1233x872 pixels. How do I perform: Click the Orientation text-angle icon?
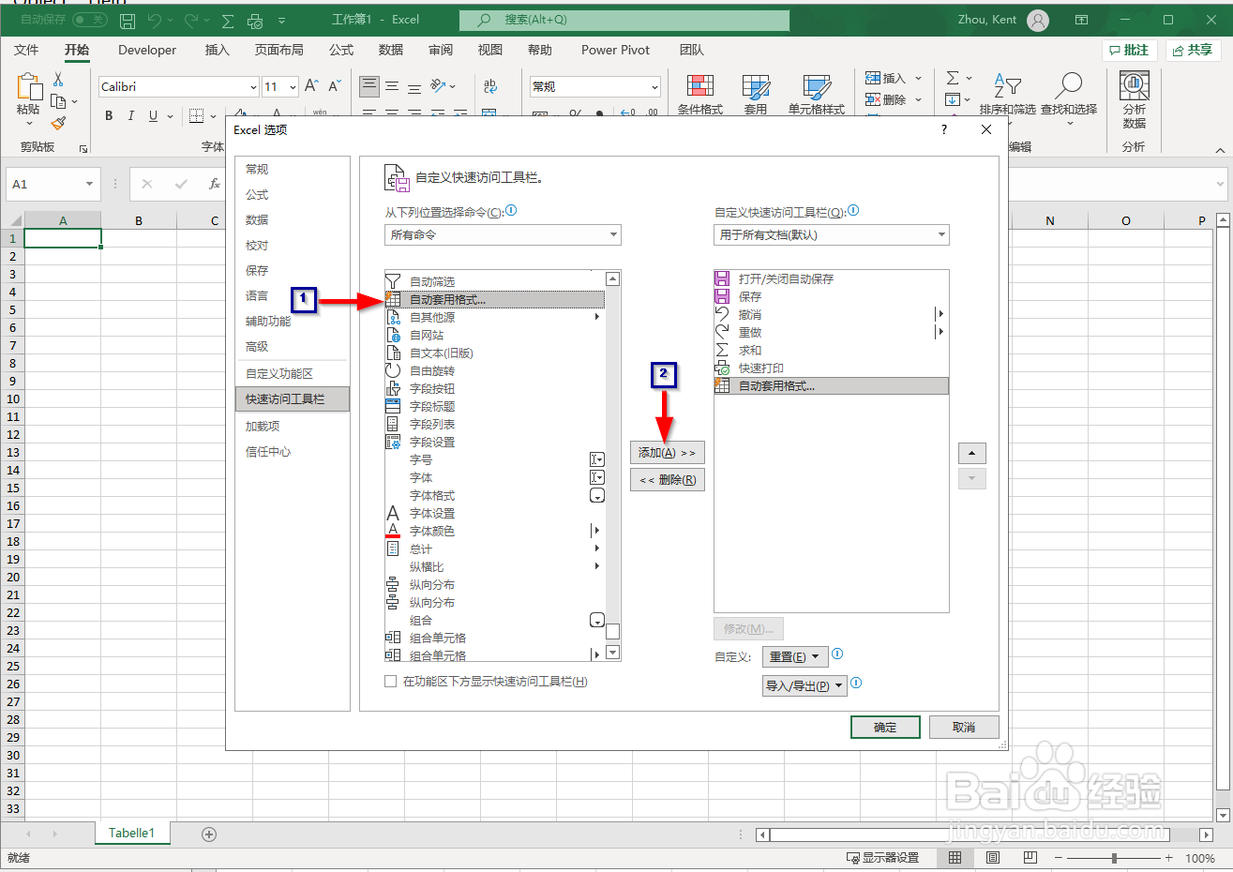click(x=438, y=86)
